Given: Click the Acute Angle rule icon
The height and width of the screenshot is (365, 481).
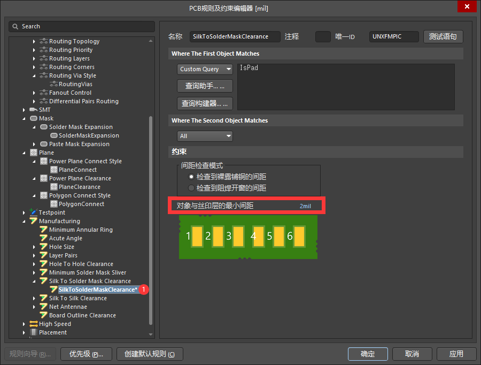Looking at the screenshot, I should (x=44, y=238).
